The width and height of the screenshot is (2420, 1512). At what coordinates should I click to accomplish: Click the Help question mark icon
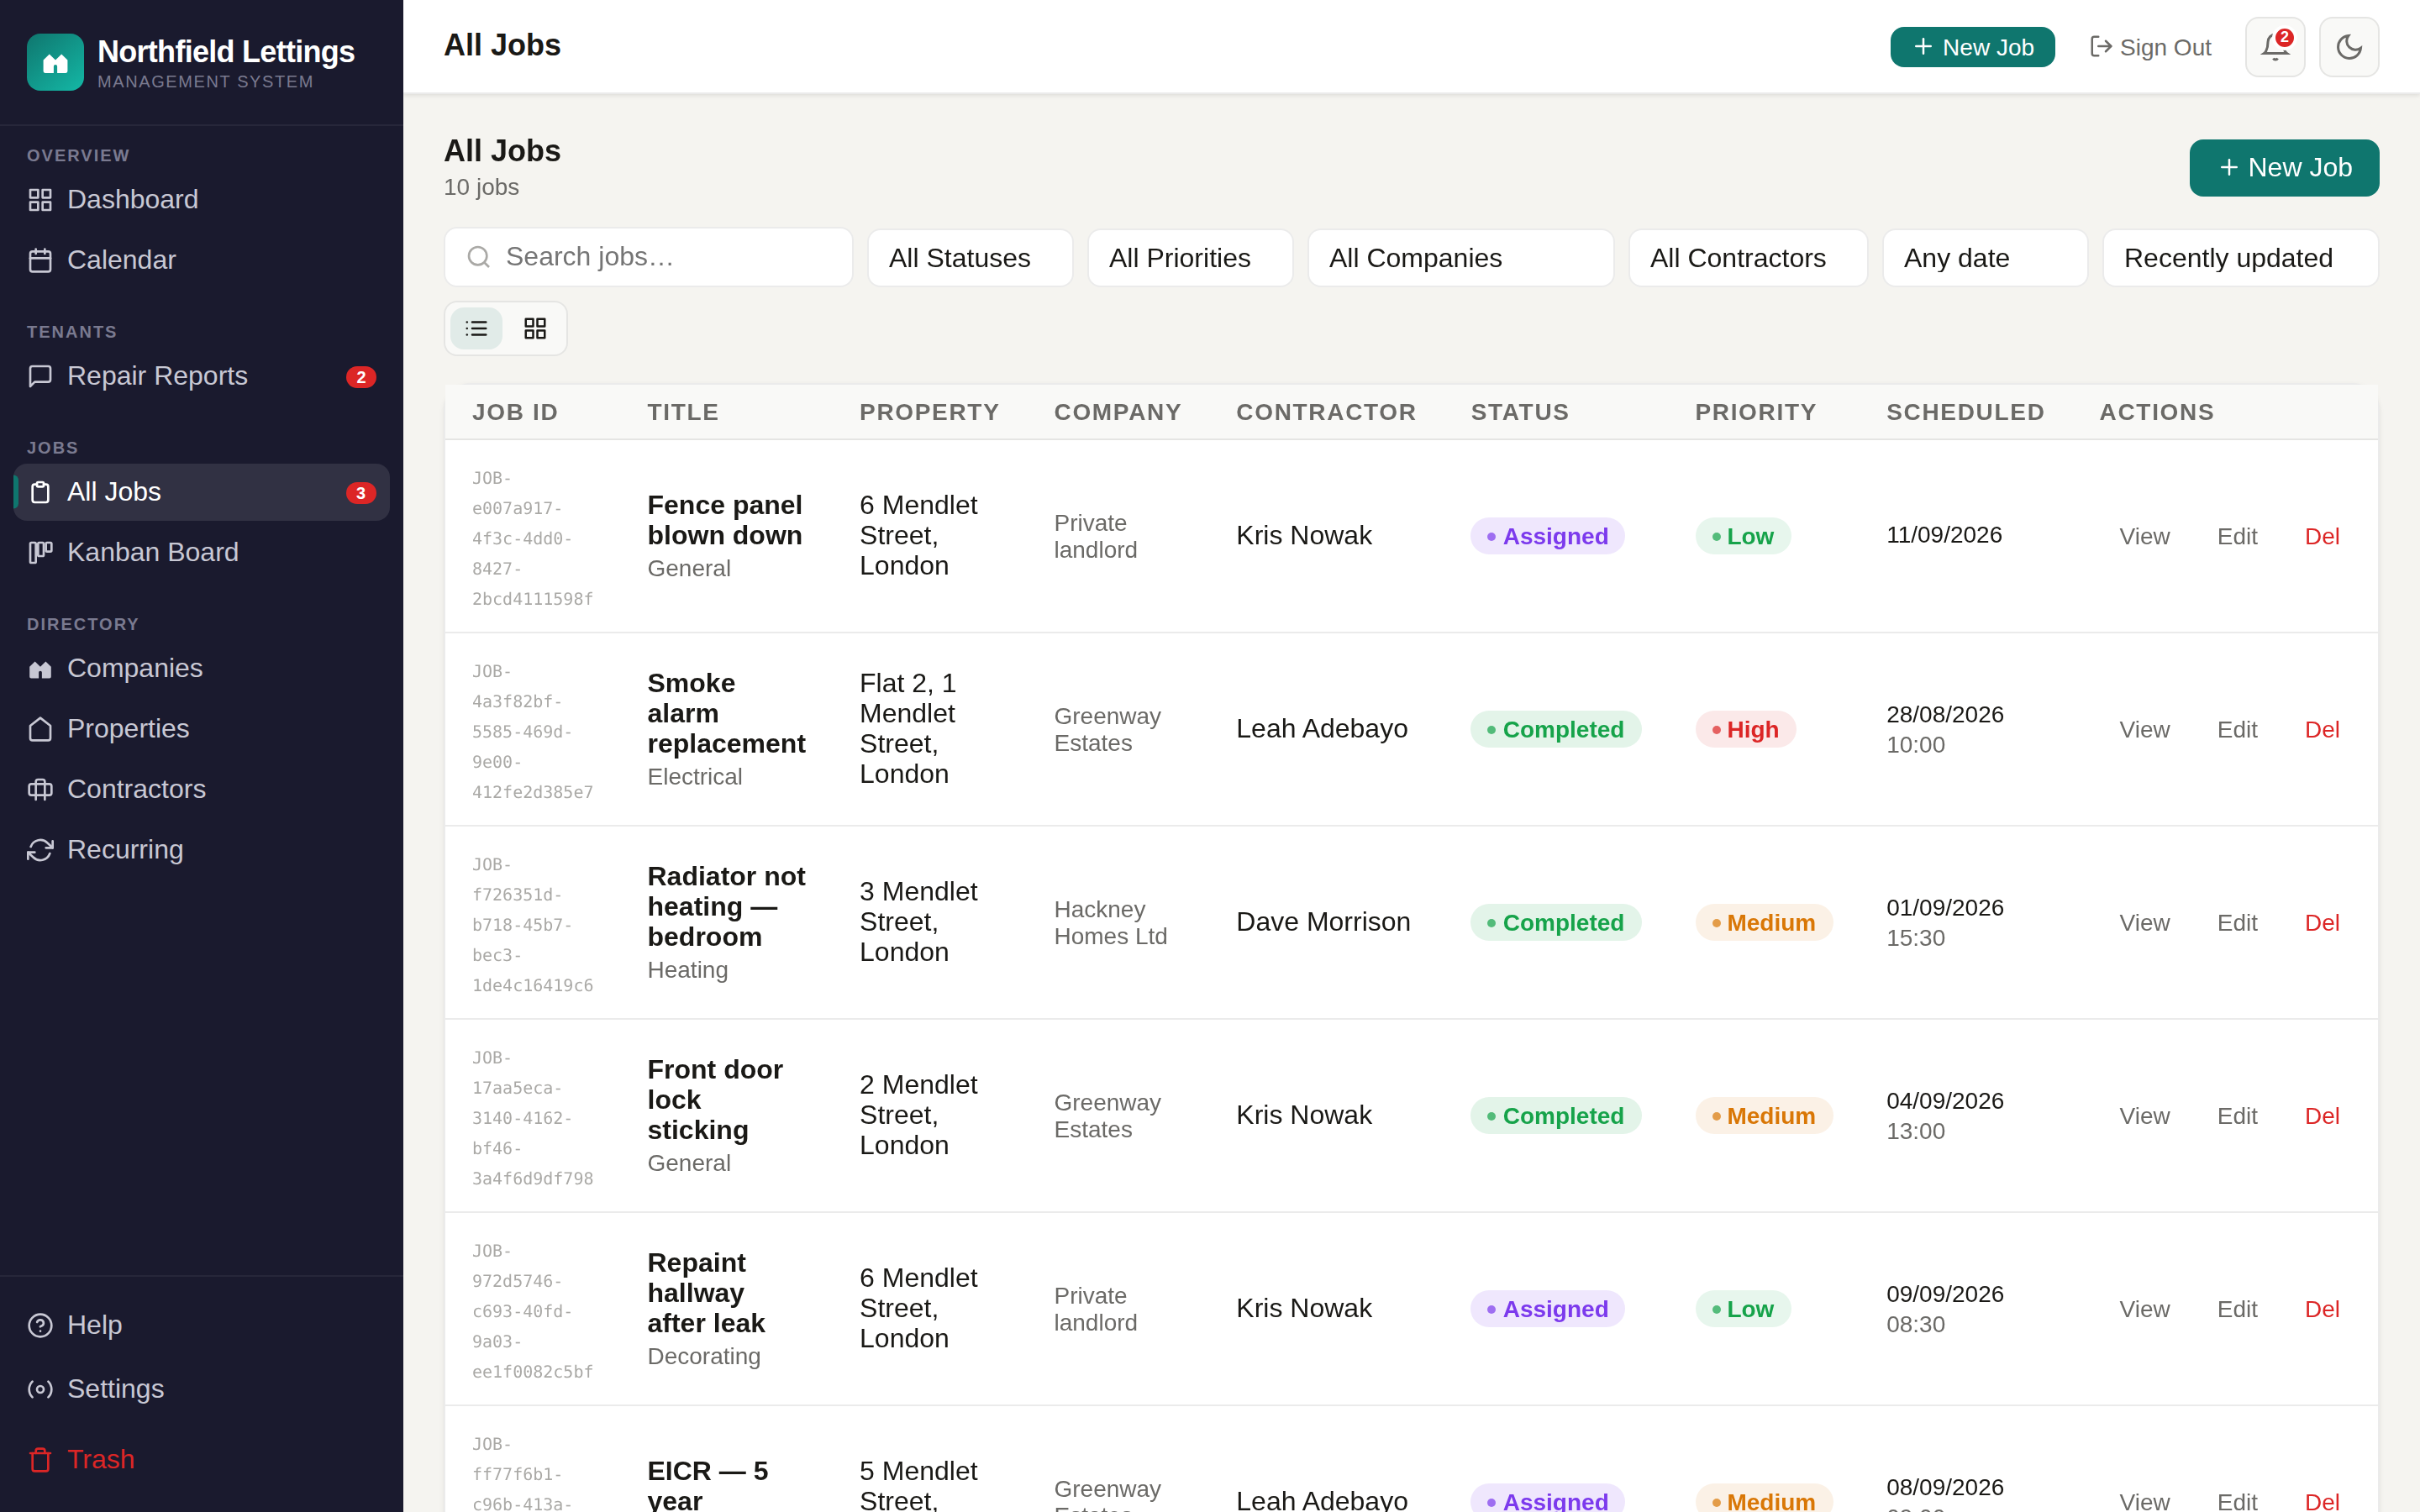[x=40, y=1325]
